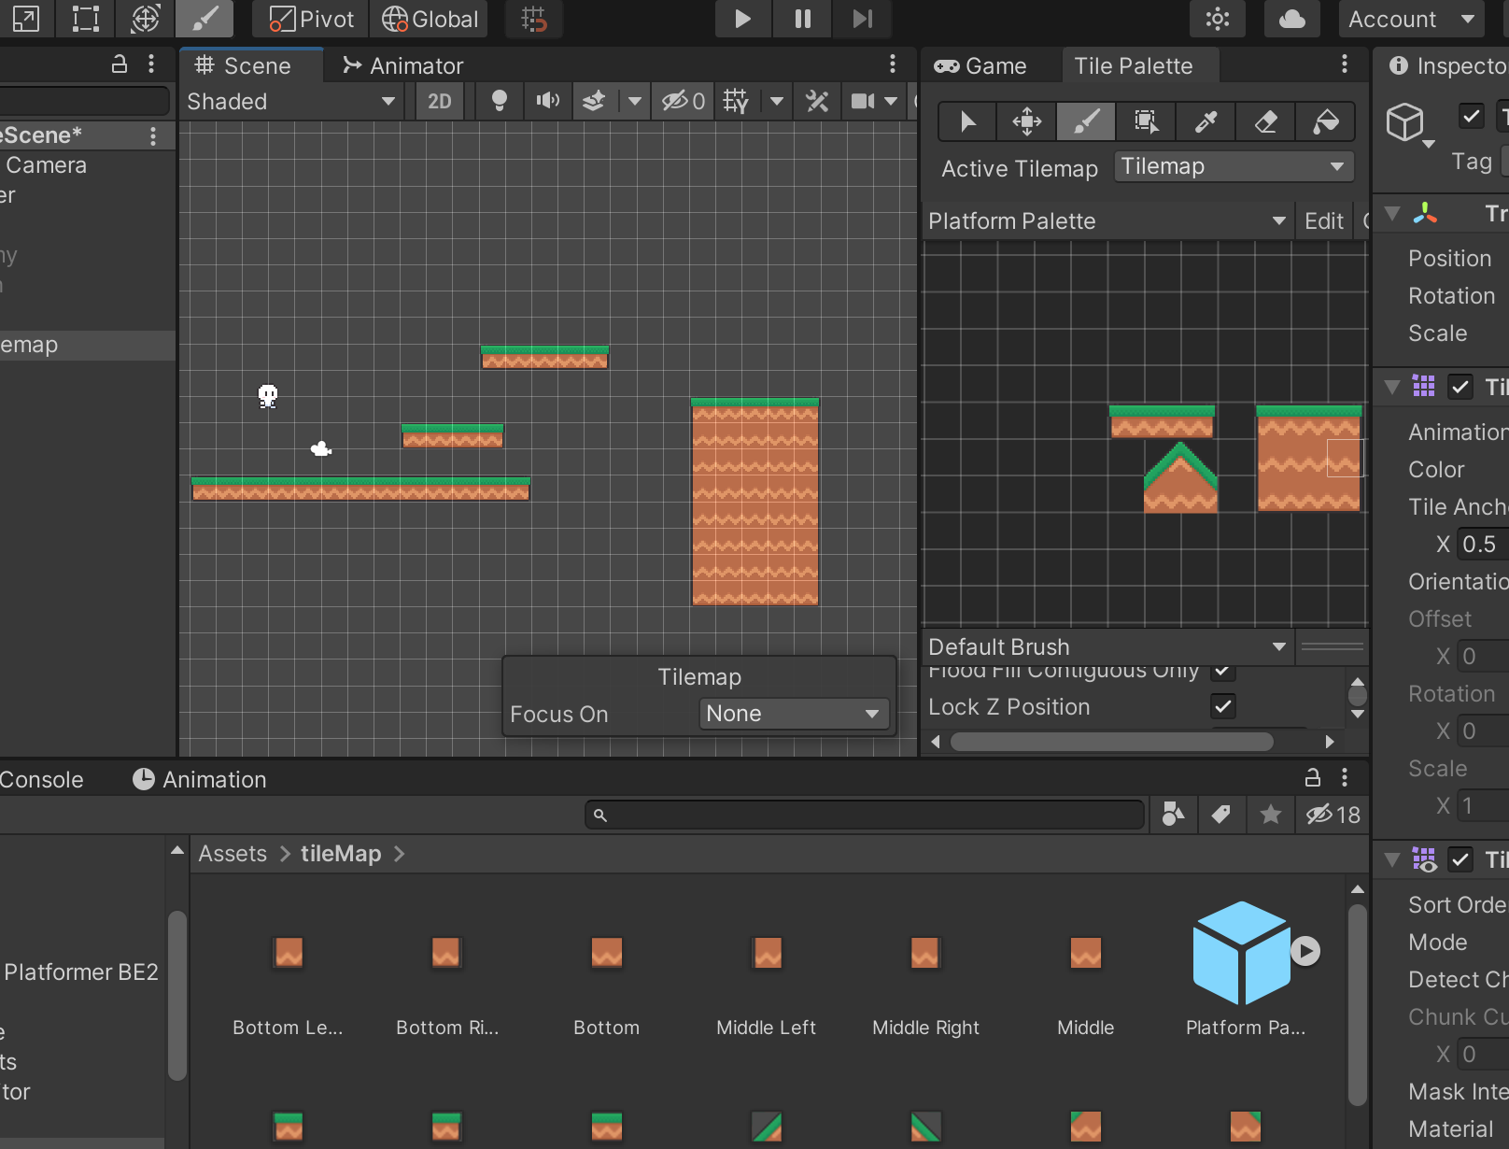Mute scene audio with speaker icon
This screenshot has width=1509, height=1149.
548,101
